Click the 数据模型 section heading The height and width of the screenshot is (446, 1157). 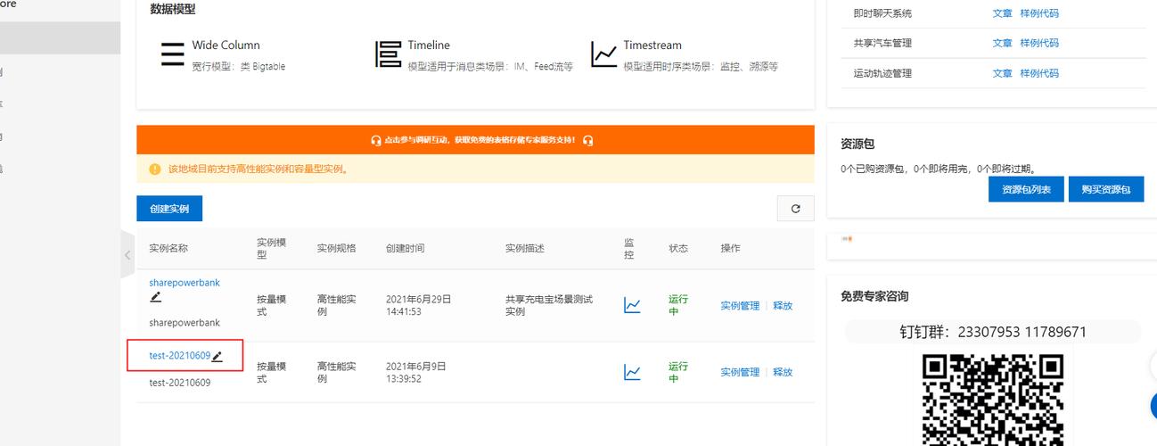click(x=173, y=10)
